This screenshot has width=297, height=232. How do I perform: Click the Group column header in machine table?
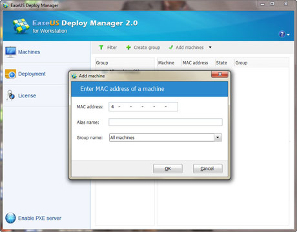point(261,63)
